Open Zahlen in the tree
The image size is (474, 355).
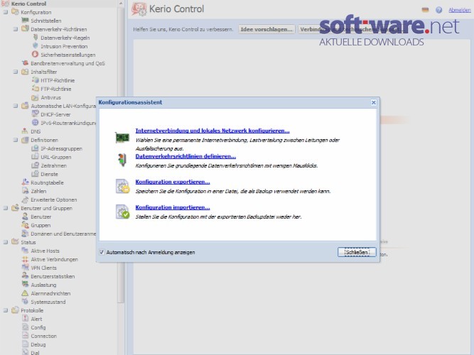(x=38, y=191)
